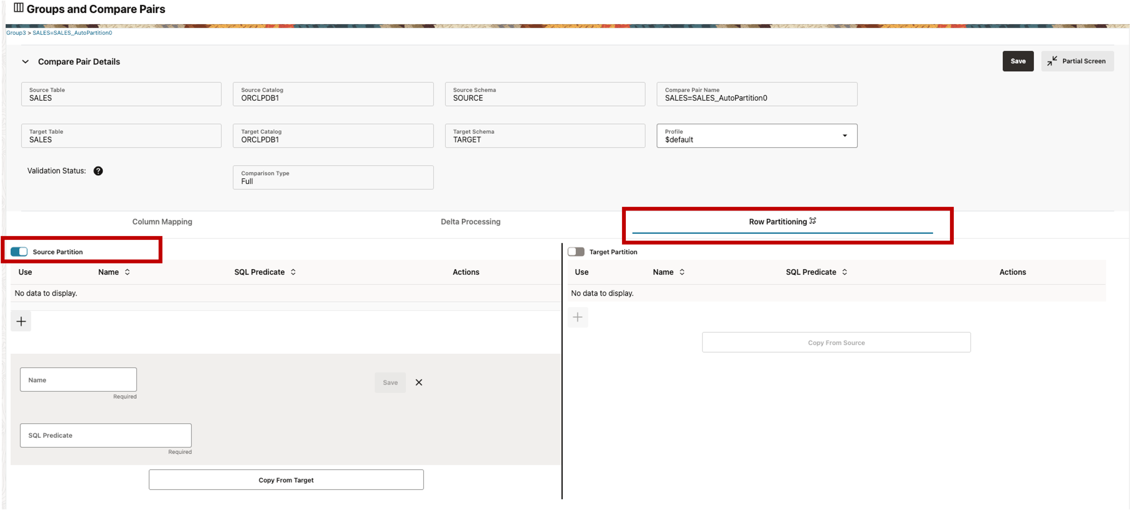Open the Validation Status help icon

(98, 171)
